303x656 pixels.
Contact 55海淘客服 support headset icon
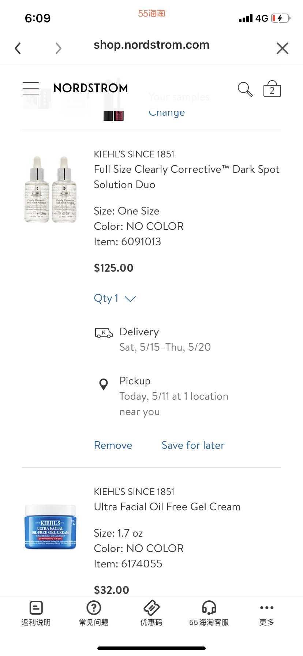coord(209,608)
